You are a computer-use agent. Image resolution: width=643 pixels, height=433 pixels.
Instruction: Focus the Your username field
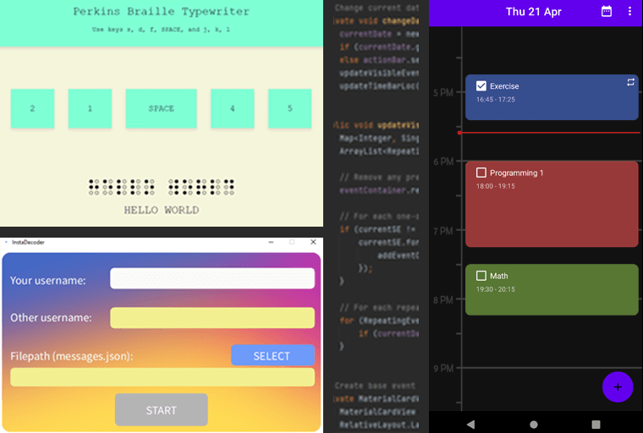(x=212, y=279)
